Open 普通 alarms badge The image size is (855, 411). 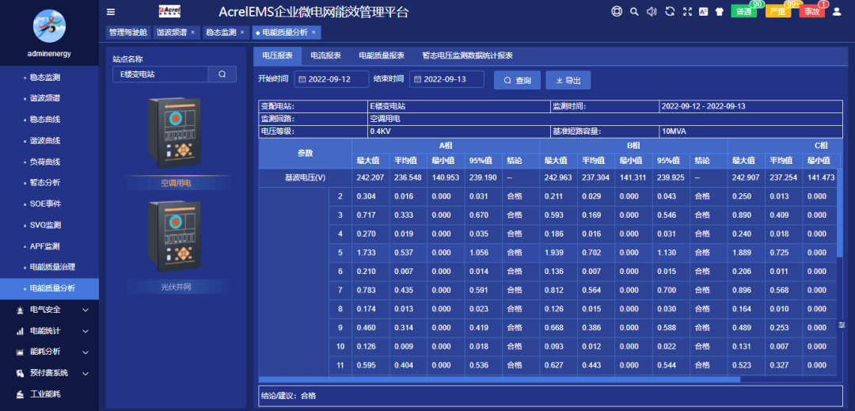tap(743, 11)
